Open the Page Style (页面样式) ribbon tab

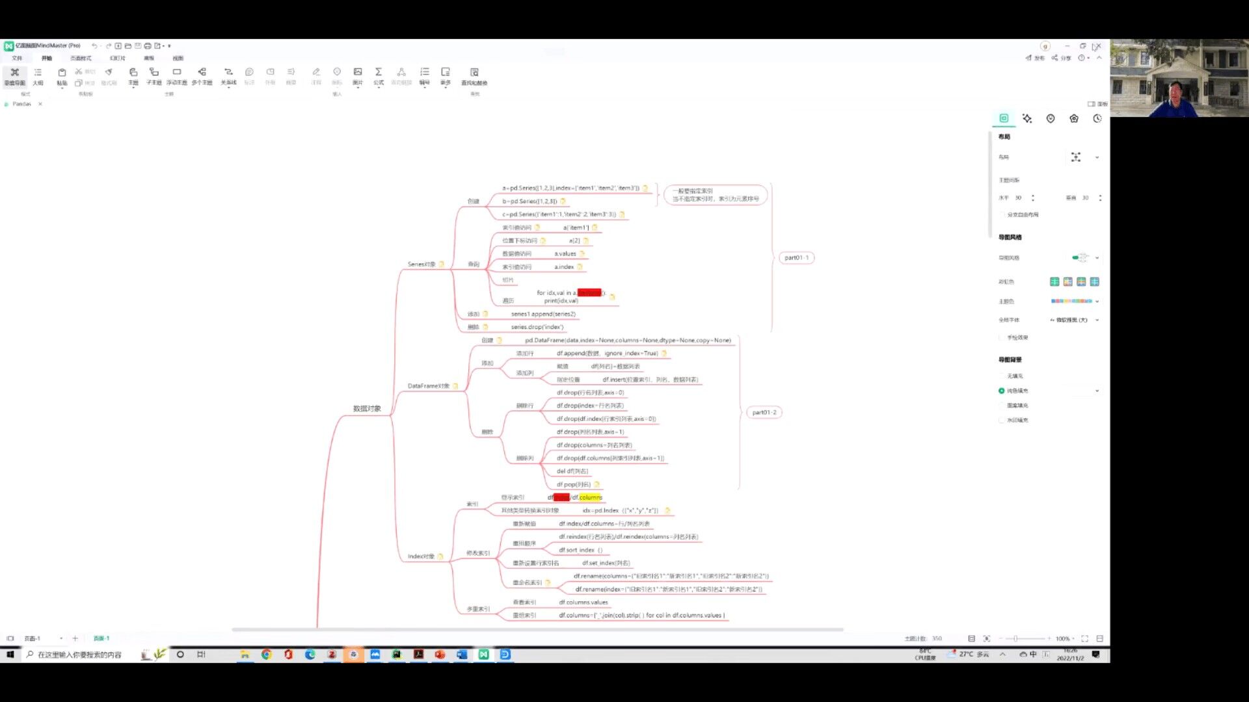pos(81,58)
